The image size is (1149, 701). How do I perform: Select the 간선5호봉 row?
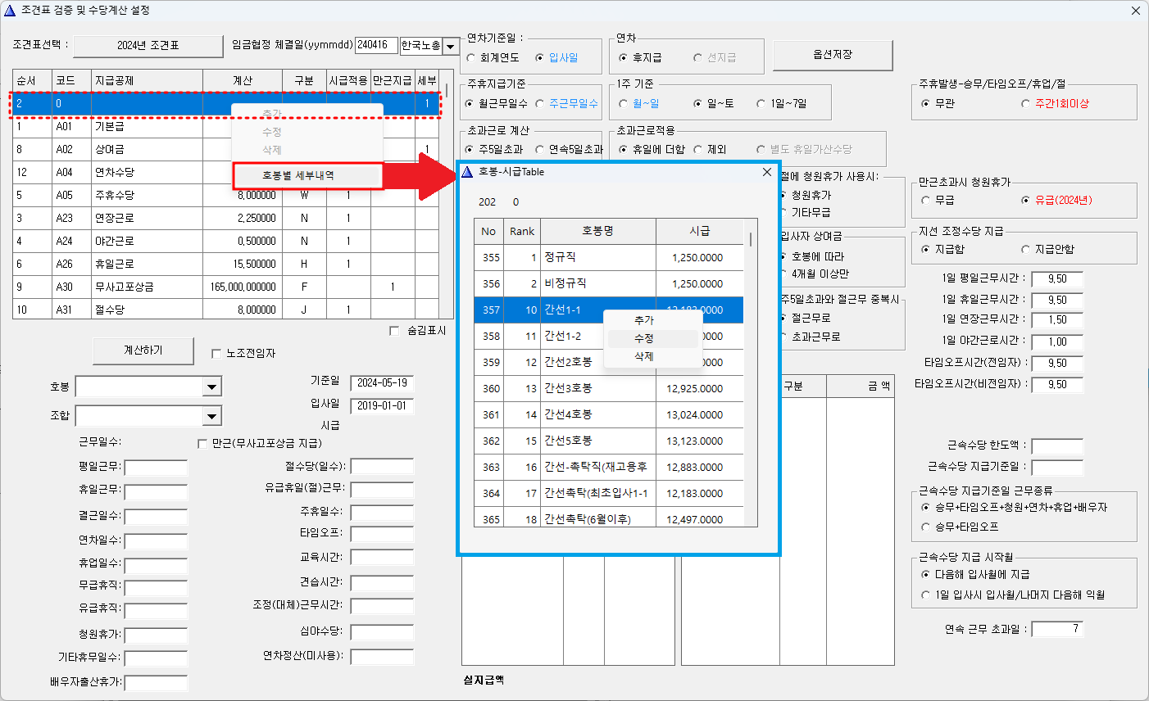point(609,441)
